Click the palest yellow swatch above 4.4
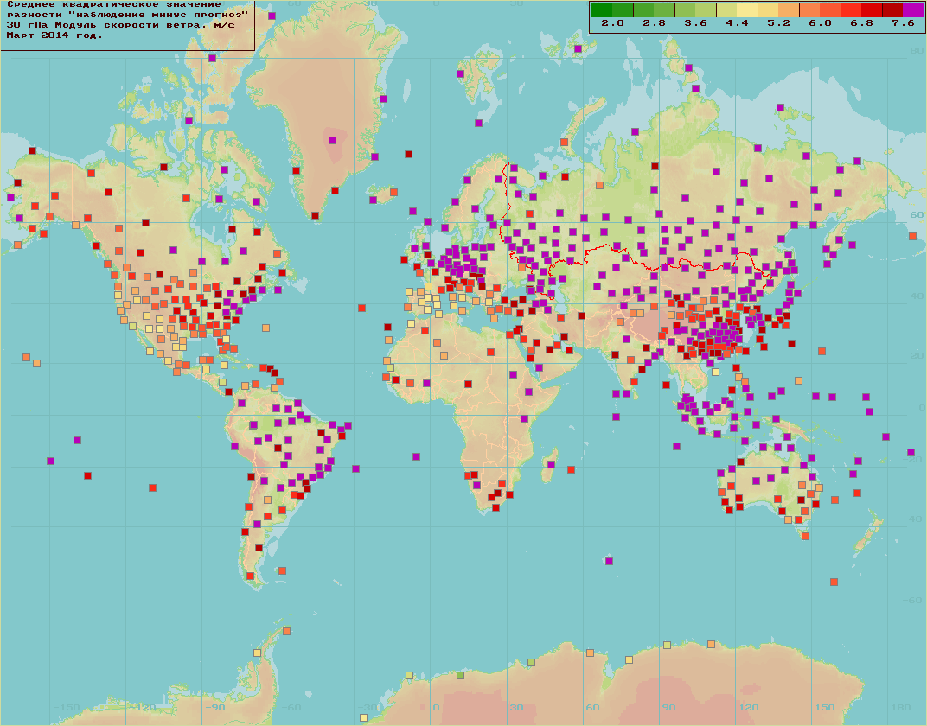The image size is (927, 726). (747, 10)
